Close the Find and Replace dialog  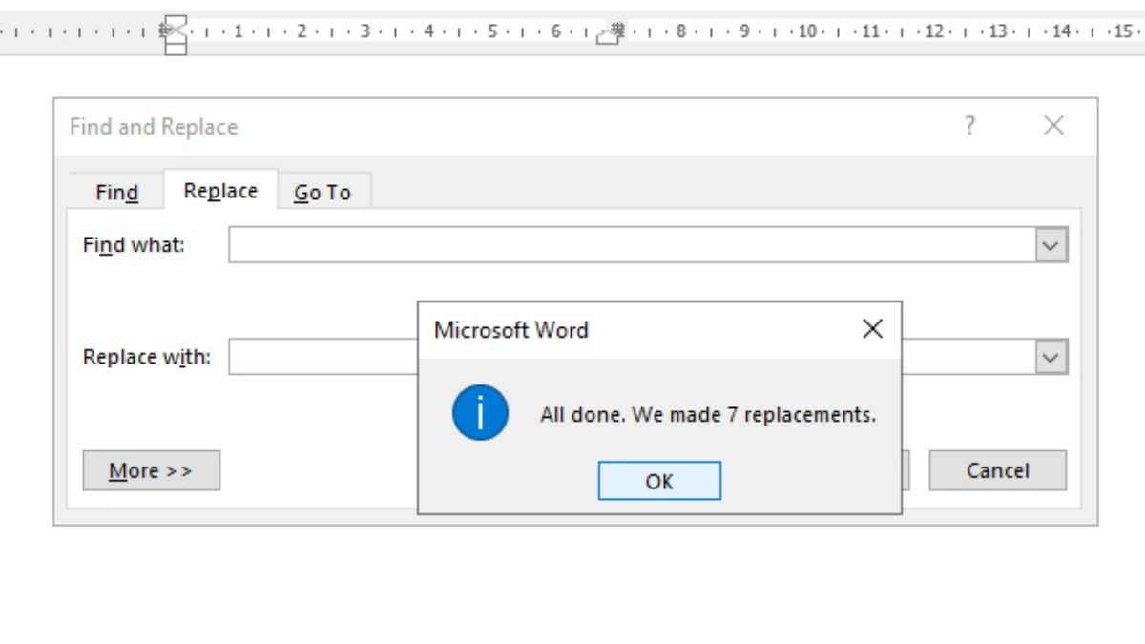coord(1052,125)
